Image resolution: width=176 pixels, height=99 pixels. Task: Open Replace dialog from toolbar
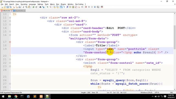43,7
